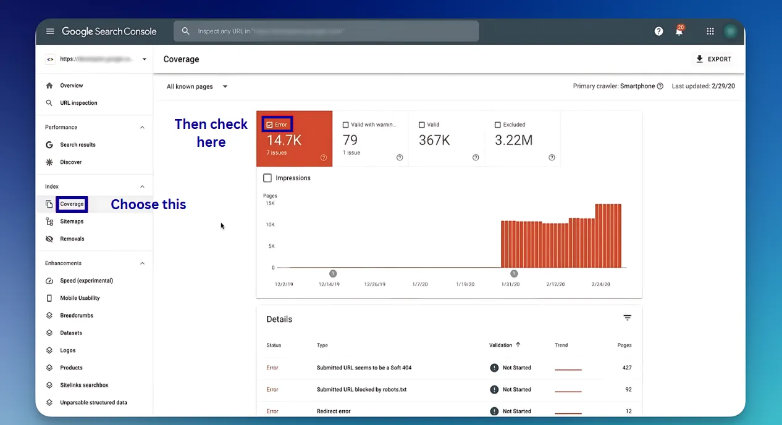Check the Valid with warnings checkbox
Screen dimensions: 782x425
point(345,125)
